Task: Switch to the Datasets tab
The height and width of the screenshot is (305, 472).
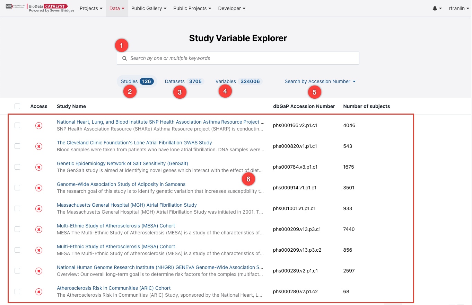Action: coord(184,81)
